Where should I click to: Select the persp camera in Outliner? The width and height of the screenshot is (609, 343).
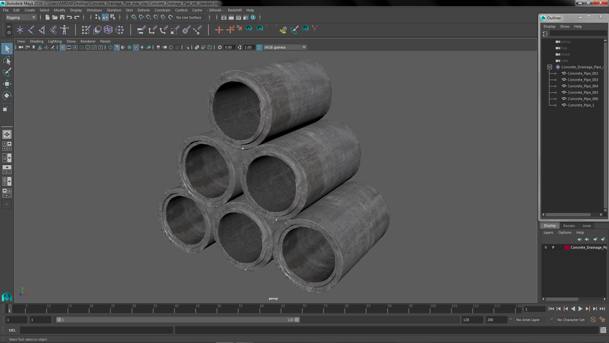coord(566,42)
